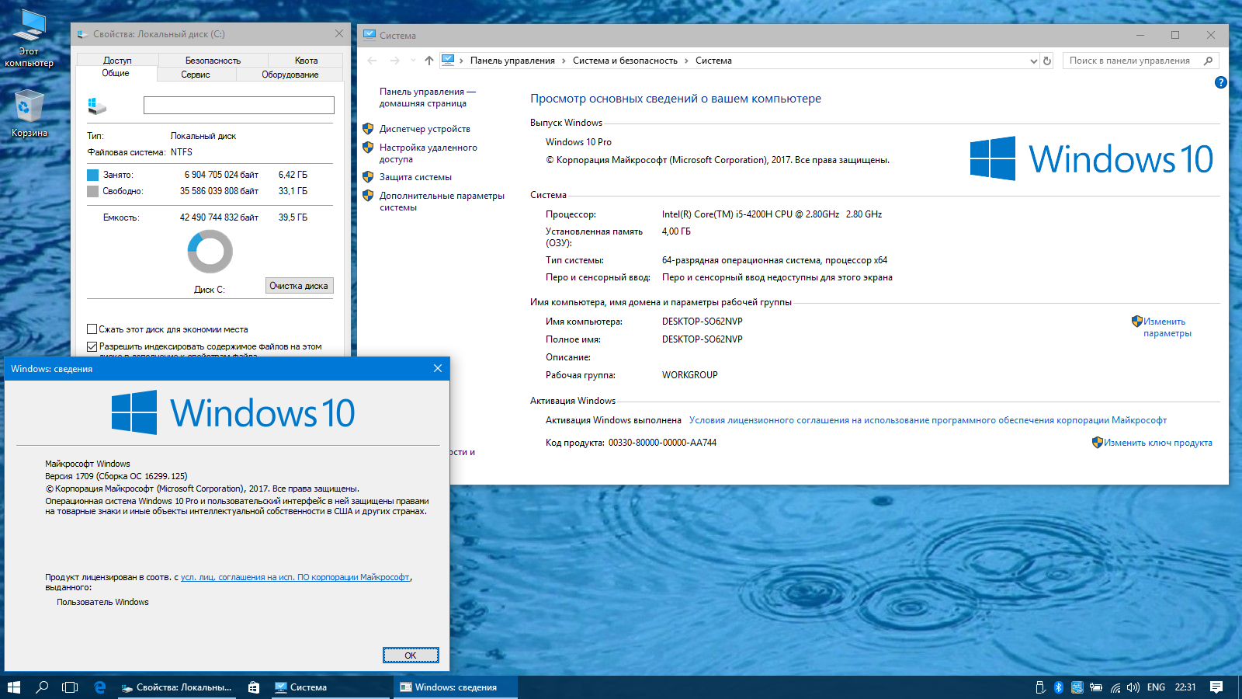Open Microsoft Edge from the taskbar

coord(99,687)
